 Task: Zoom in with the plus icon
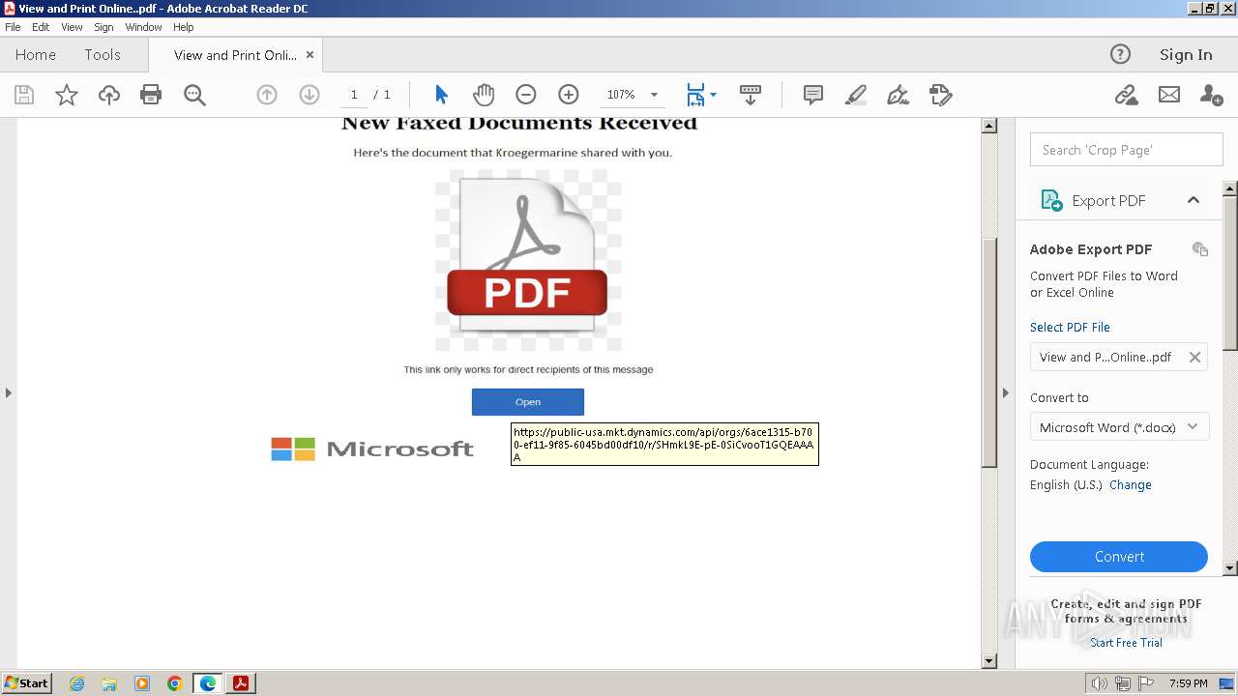pyautogui.click(x=569, y=95)
